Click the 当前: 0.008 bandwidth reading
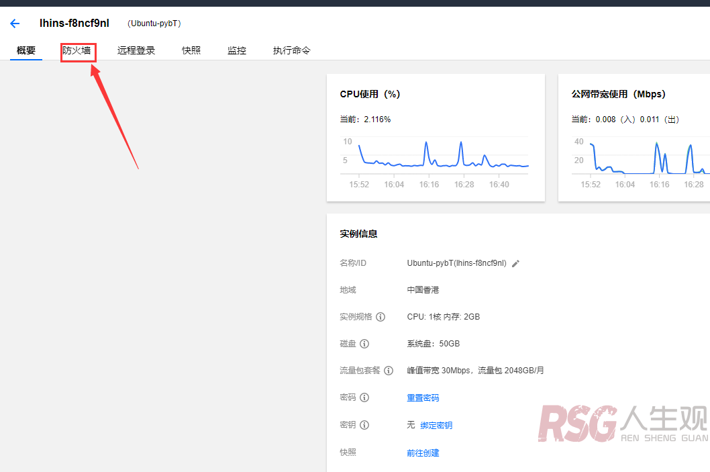 tap(625, 120)
